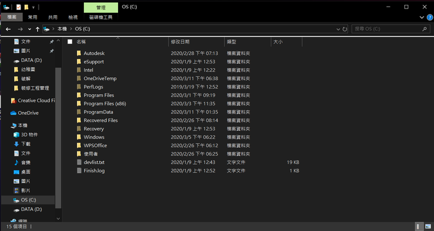The image size is (434, 231).
Task: Select 桌面 in navigation pane
Action: 22,172
